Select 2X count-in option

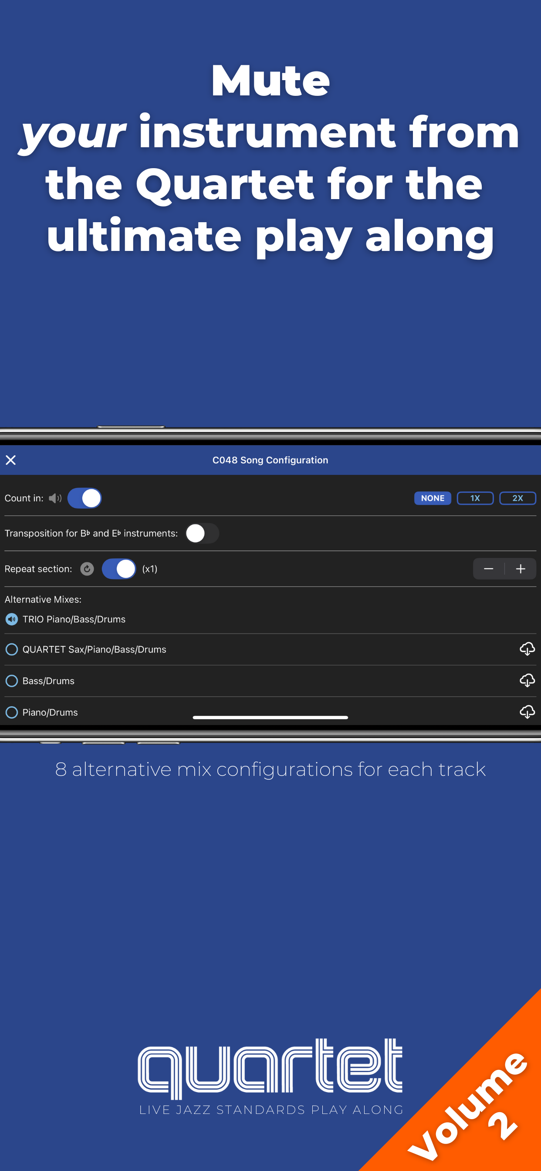pyautogui.click(x=517, y=498)
